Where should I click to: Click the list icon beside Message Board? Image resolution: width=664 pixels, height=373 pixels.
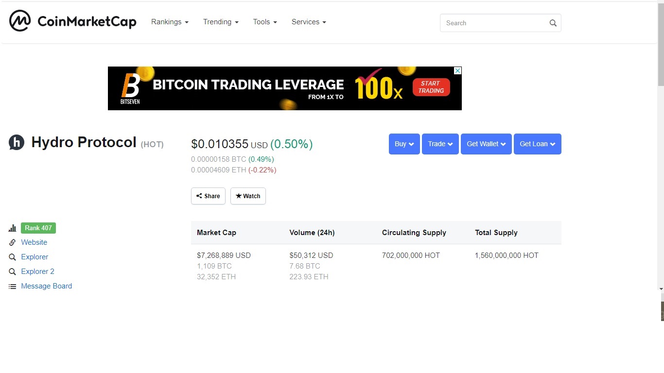pyautogui.click(x=13, y=287)
